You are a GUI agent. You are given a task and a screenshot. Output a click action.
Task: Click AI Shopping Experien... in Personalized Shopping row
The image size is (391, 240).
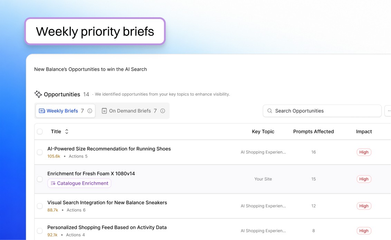coord(263,231)
